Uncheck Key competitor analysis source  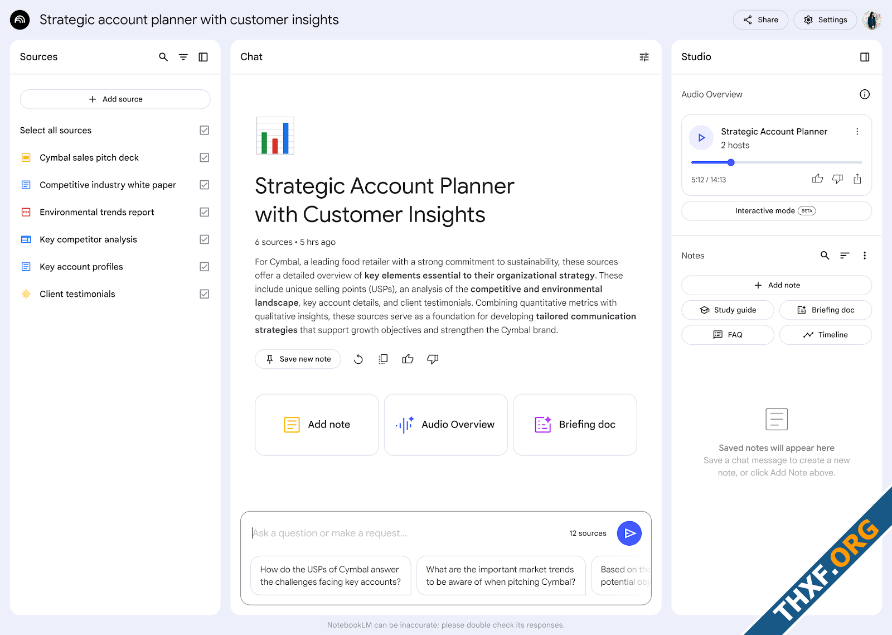point(205,239)
